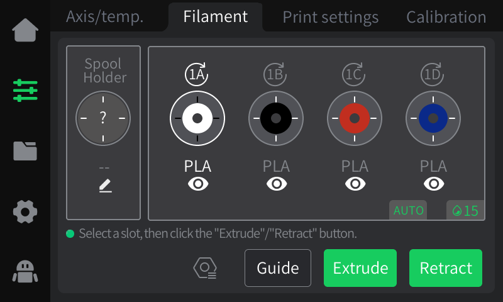Click the 1A slot refresh icon
The width and height of the screenshot is (503, 302).
tap(197, 74)
